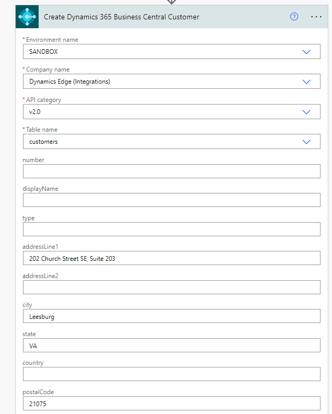
Task: Click the 'Company name' label
Action: pyautogui.click(x=48, y=70)
